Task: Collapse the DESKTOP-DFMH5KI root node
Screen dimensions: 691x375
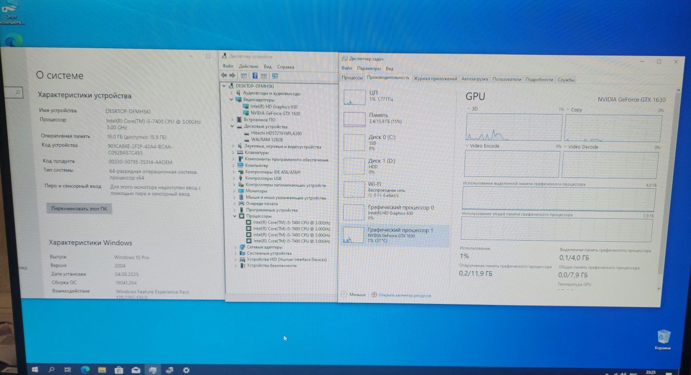Action: 224,86
